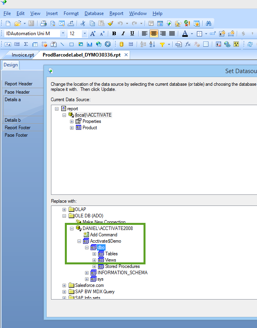Insert a chart with bar chart icon
Screen dimensions: 257x328
(x=90, y=44)
